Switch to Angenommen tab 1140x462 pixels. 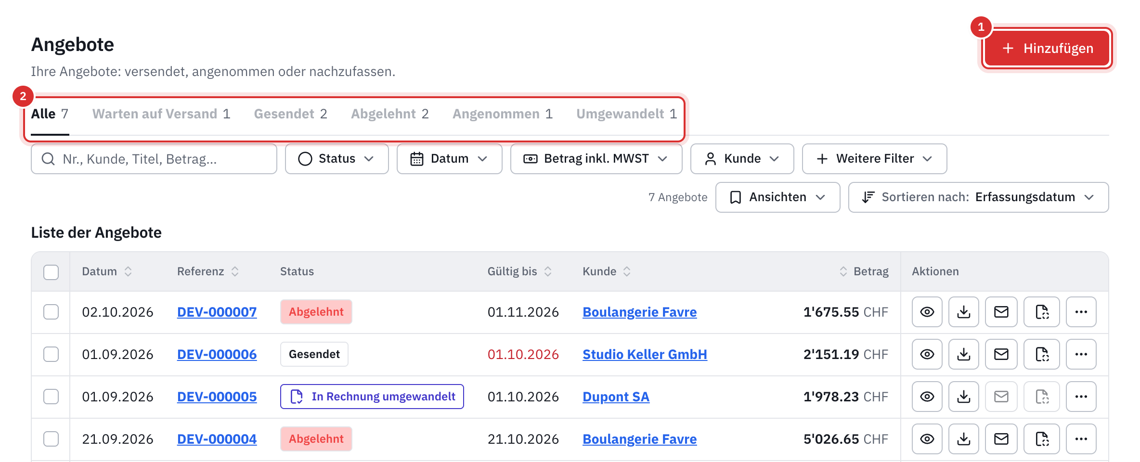point(502,114)
